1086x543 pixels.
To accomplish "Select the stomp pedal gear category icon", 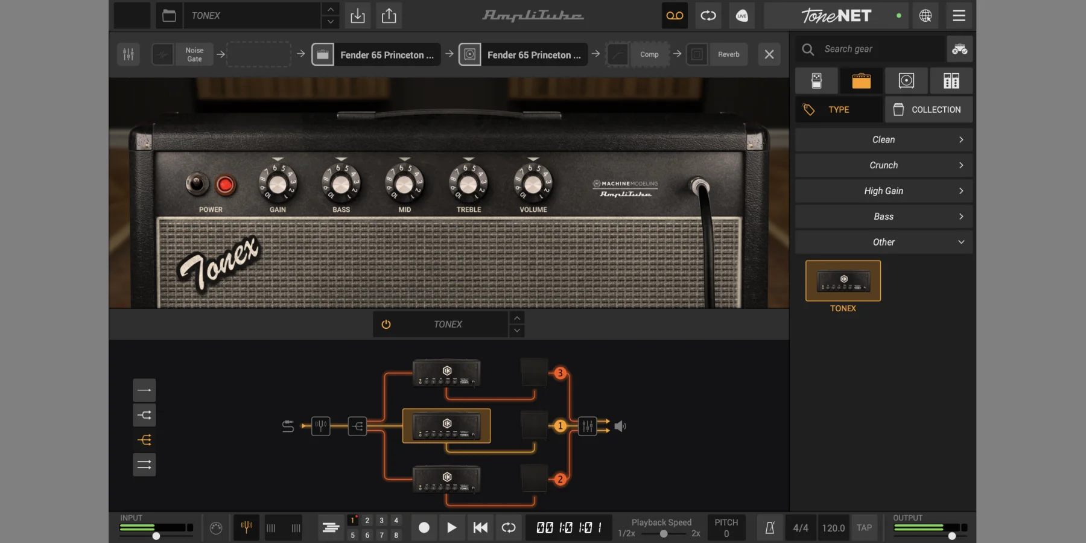I will tap(816, 81).
